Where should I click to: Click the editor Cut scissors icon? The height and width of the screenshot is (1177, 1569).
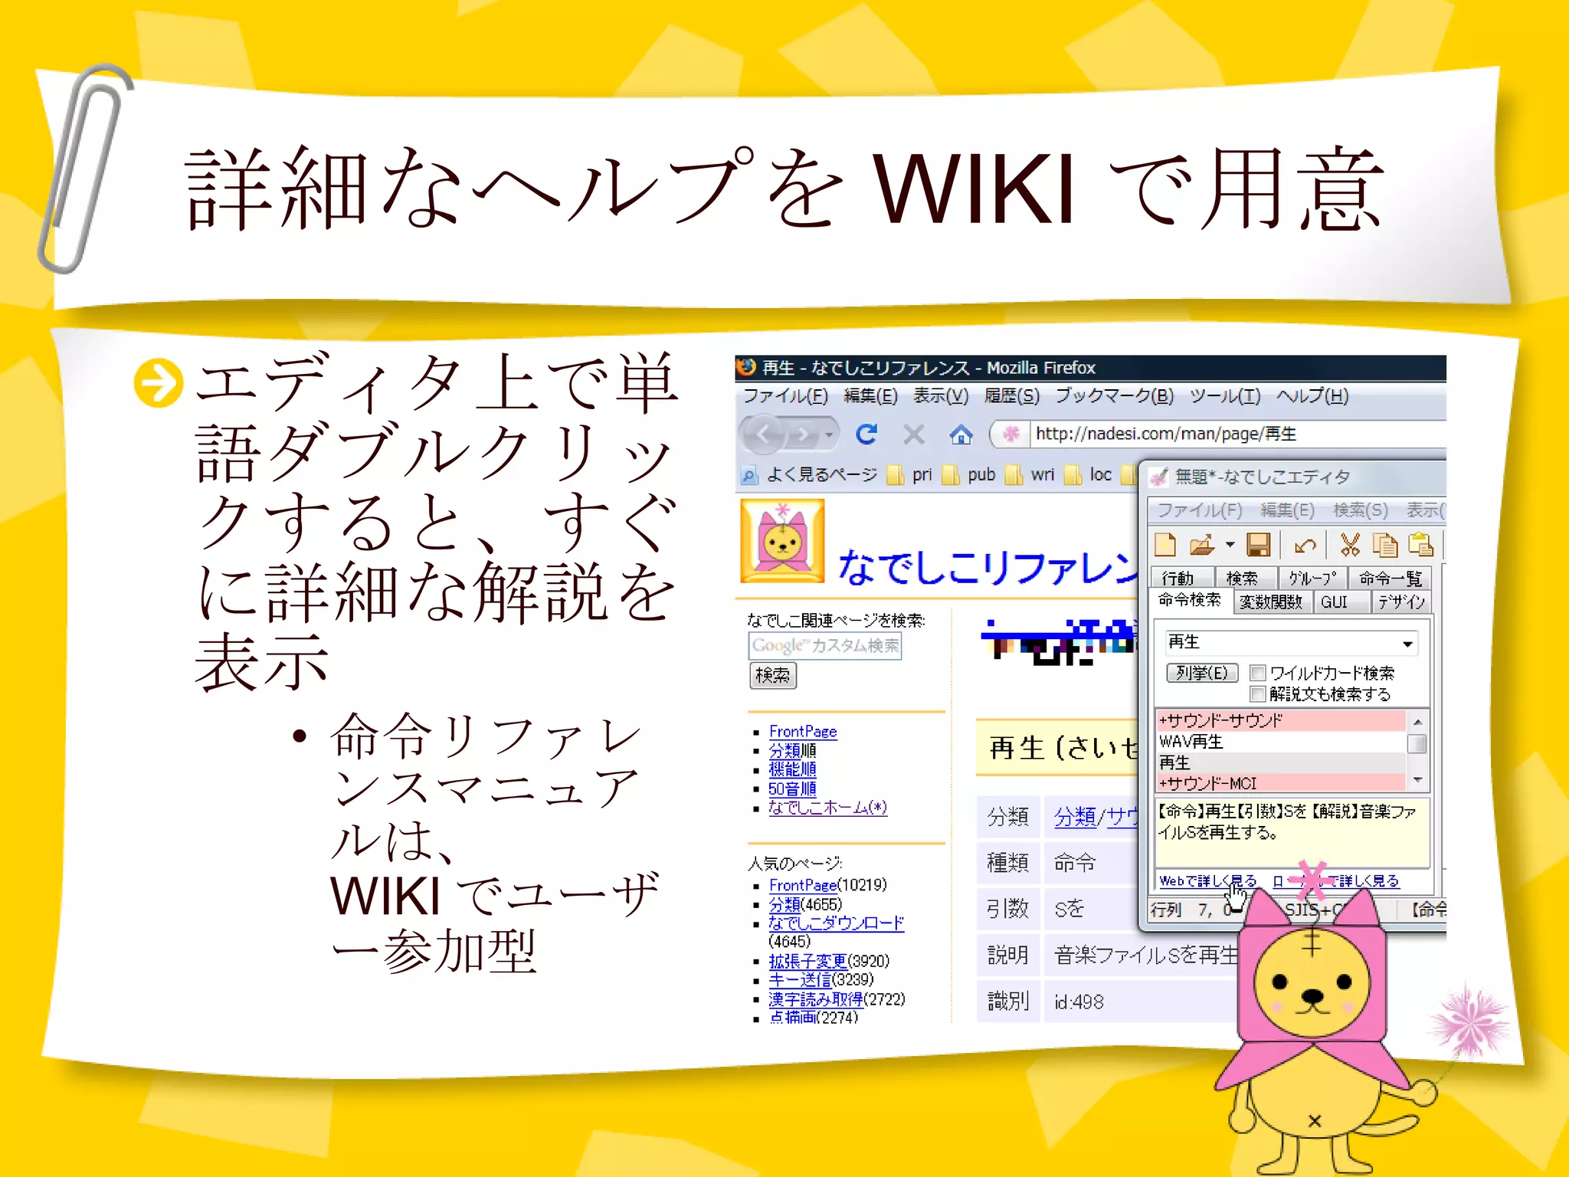pyautogui.click(x=1349, y=545)
